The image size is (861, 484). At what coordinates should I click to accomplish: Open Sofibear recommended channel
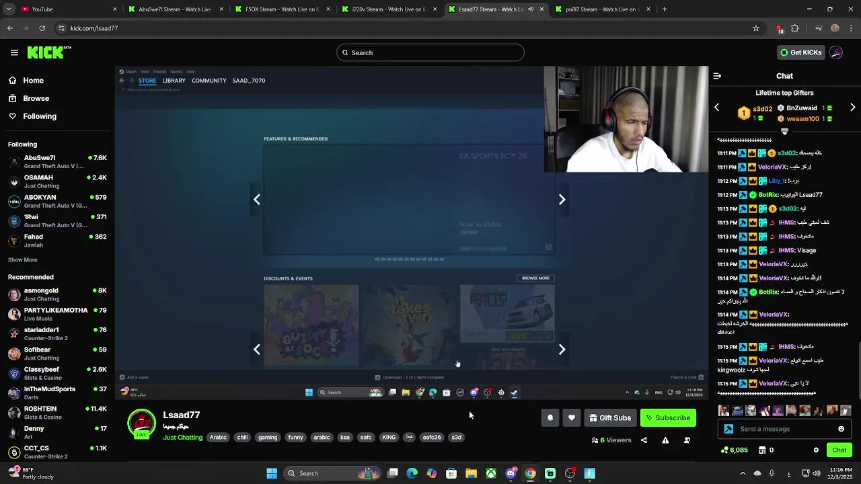57,354
